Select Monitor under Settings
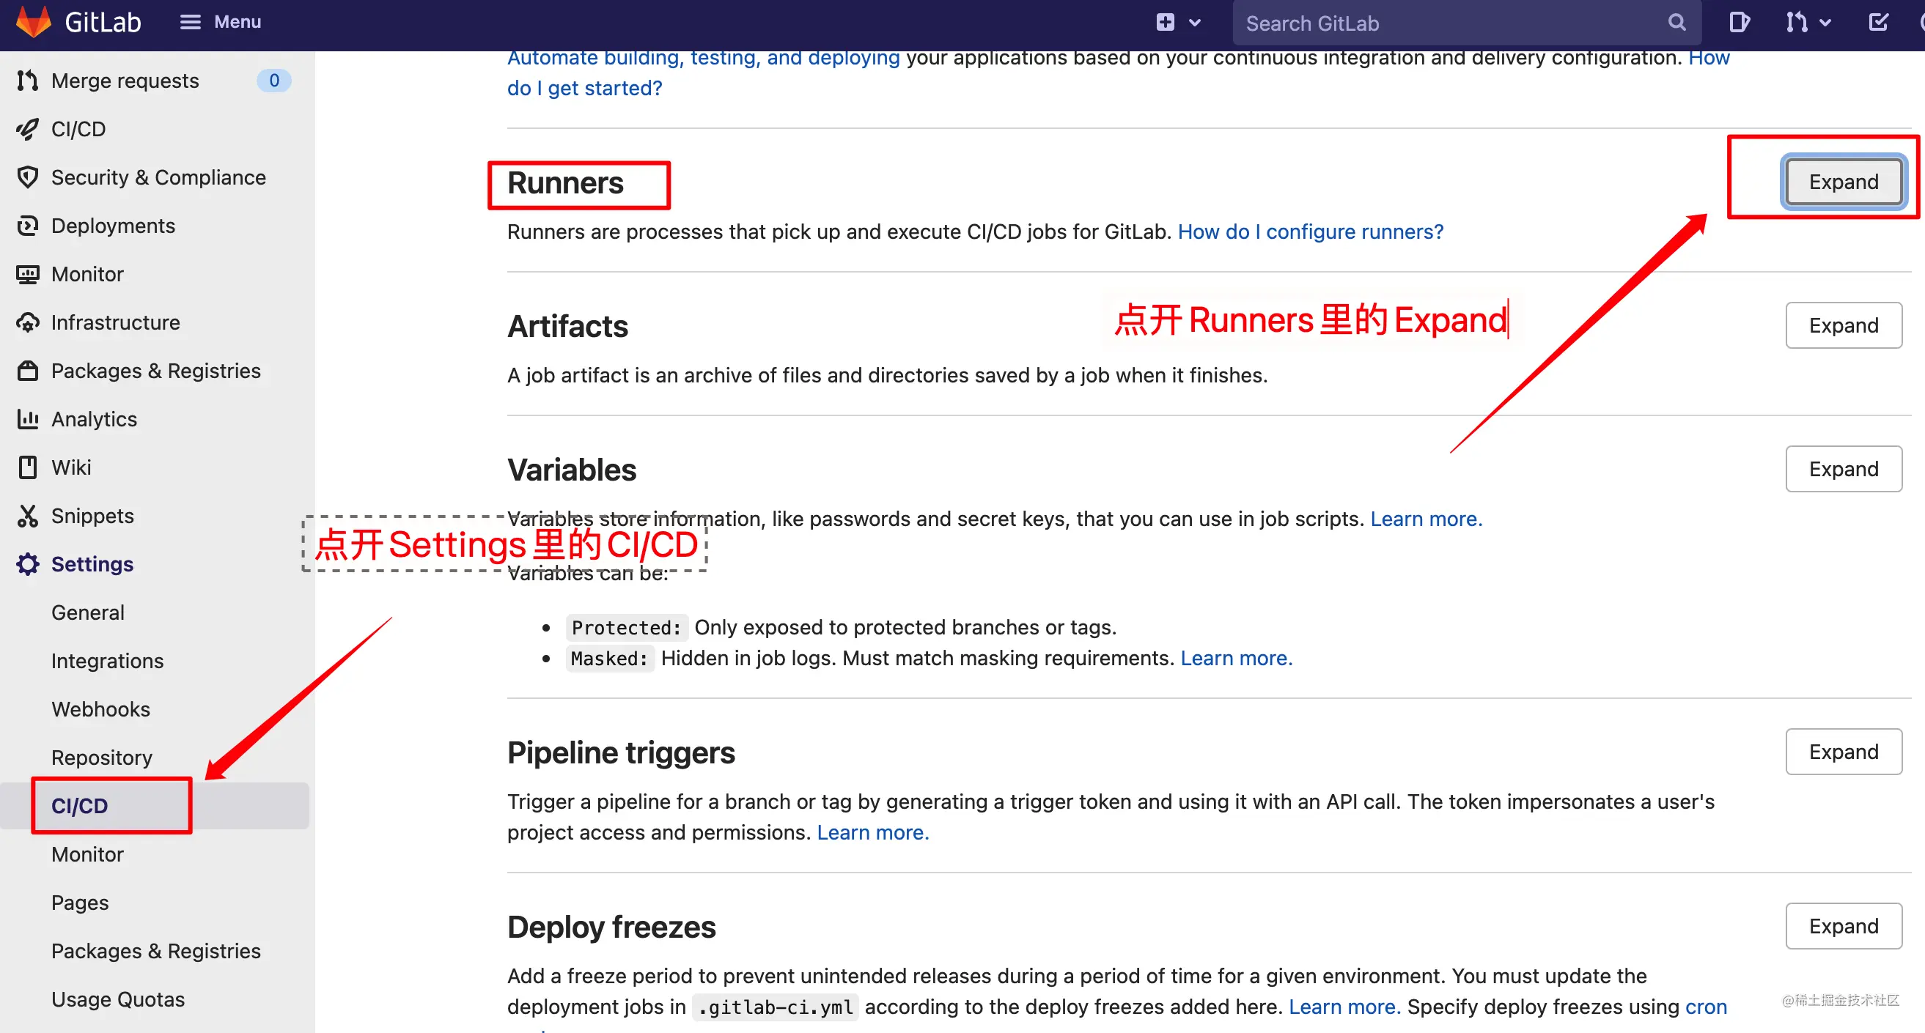The width and height of the screenshot is (1925, 1033). 87,854
